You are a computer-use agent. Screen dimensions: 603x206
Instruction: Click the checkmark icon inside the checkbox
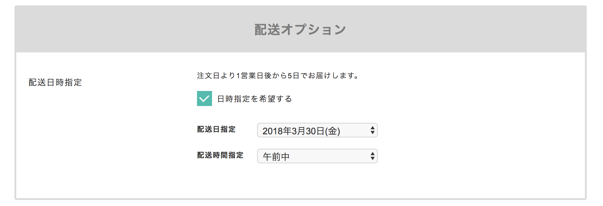(204, 98)
